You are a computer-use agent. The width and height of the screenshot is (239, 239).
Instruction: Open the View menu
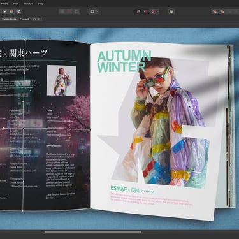pyautogui.click(x=16, y=4)
